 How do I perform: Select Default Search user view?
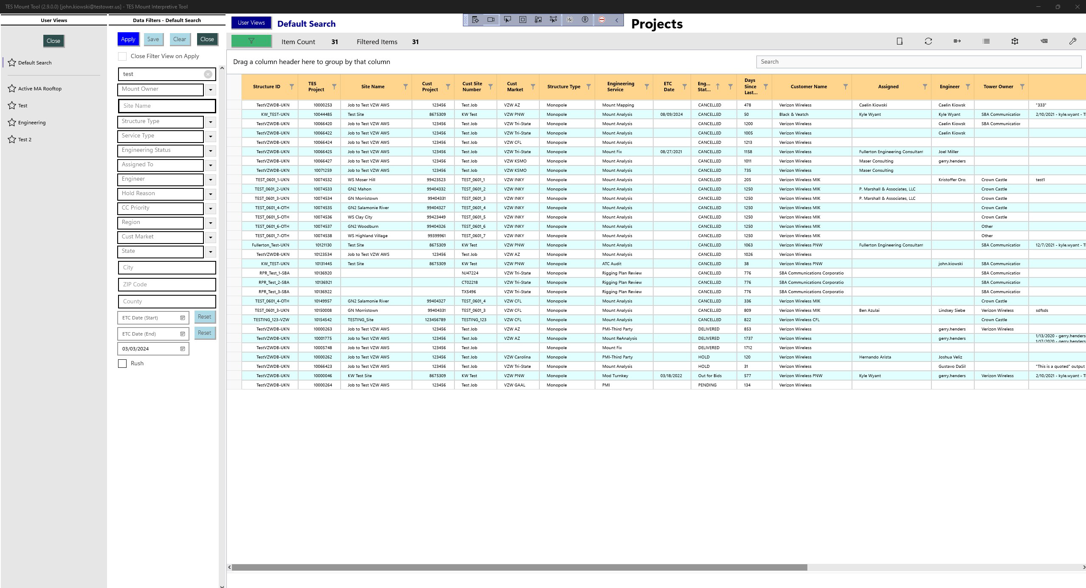pyautogui.click(x=35, y=63)
